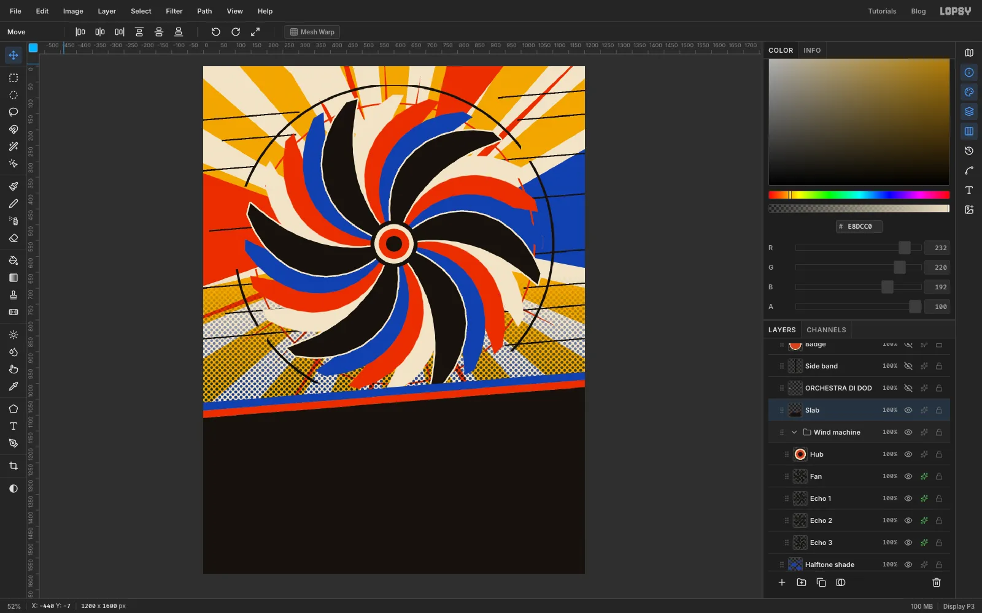Select the Paint Bucket fill tool
Screen dimensions: 982x613
pos(14,261)
